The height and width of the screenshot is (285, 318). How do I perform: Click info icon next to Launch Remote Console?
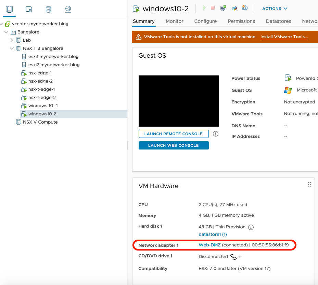216,134
